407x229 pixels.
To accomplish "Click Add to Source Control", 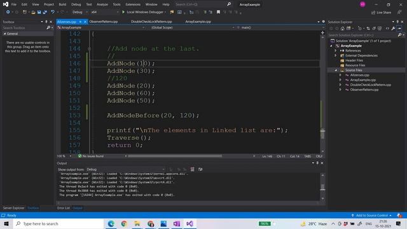I will (x=371, y=216).
